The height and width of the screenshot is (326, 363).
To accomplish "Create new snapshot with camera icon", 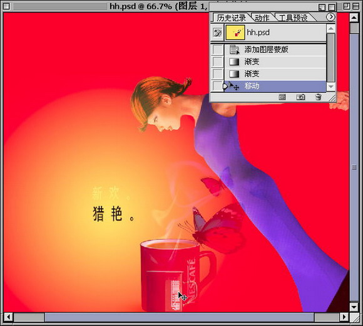I will [300, 97].
